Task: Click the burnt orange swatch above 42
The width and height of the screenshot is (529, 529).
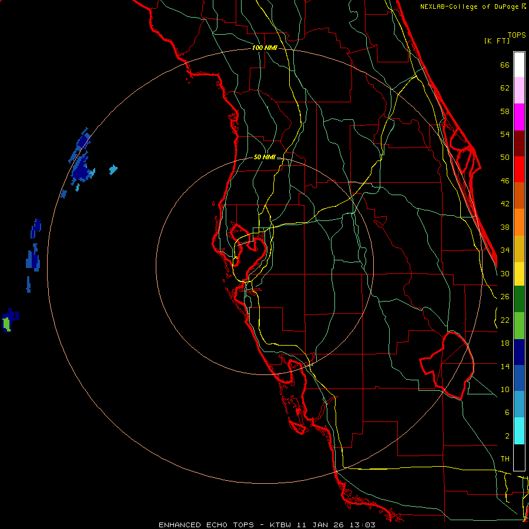Action: coord(519,196)
